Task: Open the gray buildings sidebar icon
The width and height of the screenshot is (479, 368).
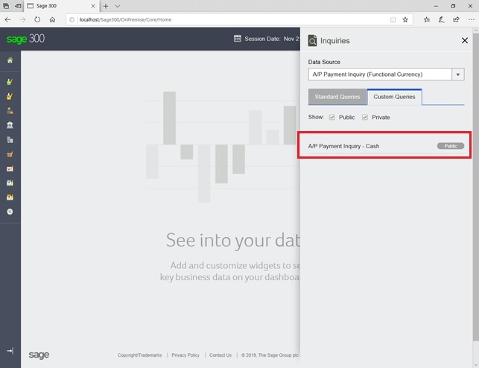Action: point(10,139)
